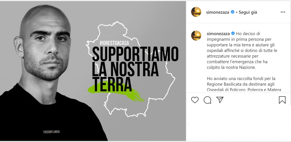Click header profile avatar of simonezaza
The image size is (291, 142).
click(196, 12)
